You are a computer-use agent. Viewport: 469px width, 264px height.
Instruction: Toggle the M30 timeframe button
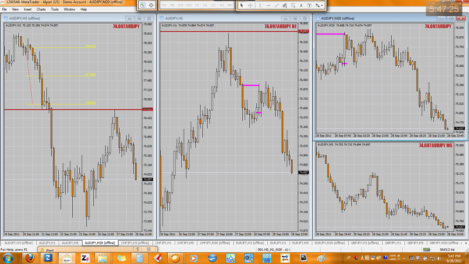[x=189, y=5]
